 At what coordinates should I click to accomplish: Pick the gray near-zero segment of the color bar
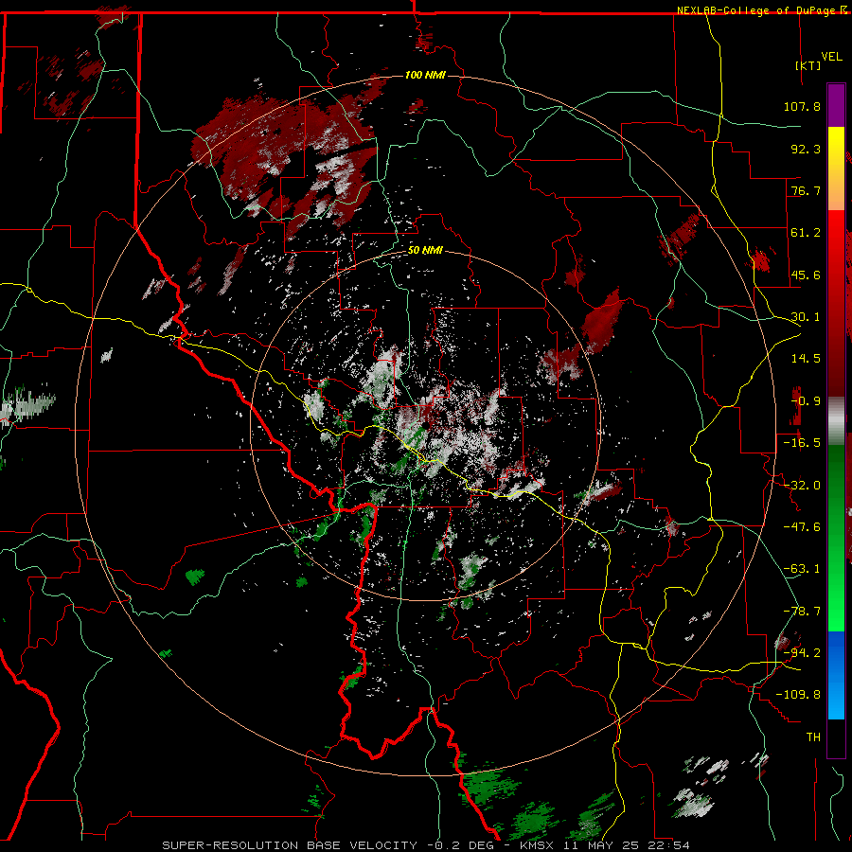[x=836, y=421]
